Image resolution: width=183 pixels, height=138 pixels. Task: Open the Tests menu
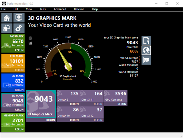point(43,9)
